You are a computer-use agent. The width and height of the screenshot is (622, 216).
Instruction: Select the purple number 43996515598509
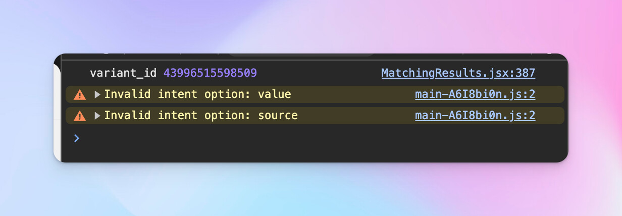210,73
